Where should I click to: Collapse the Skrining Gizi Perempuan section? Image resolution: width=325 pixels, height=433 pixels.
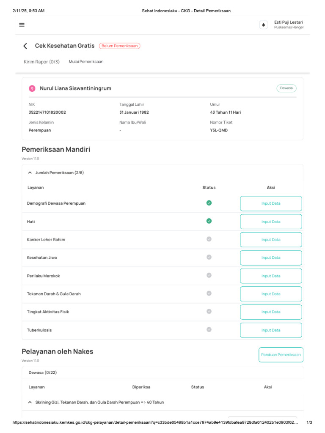[30, 402]
